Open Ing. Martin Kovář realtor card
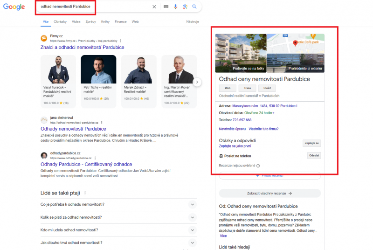Screen dimensions: 373x250 (179, 81)
